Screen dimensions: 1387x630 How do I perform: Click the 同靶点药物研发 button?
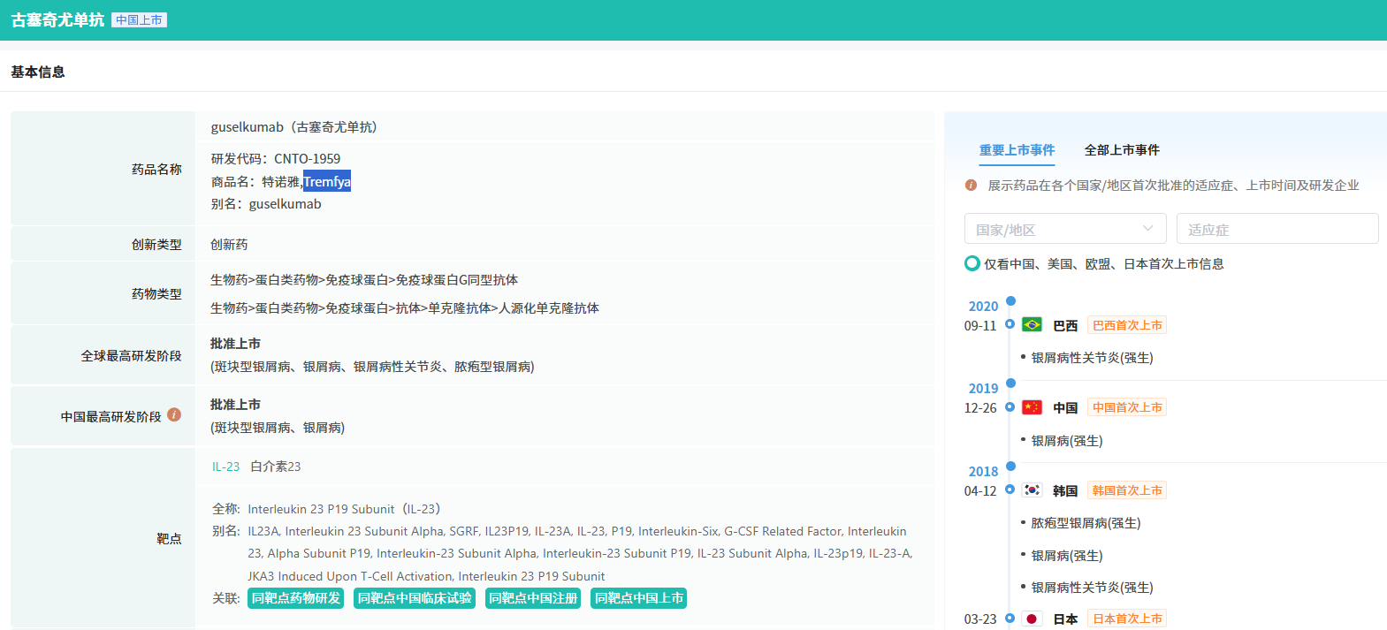296,598
